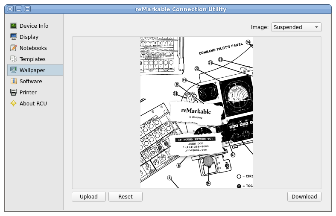Image resolution: width=336 pixels, height=216 pixels.
Task: Minimize the RCU window
Action: [19, 9]
